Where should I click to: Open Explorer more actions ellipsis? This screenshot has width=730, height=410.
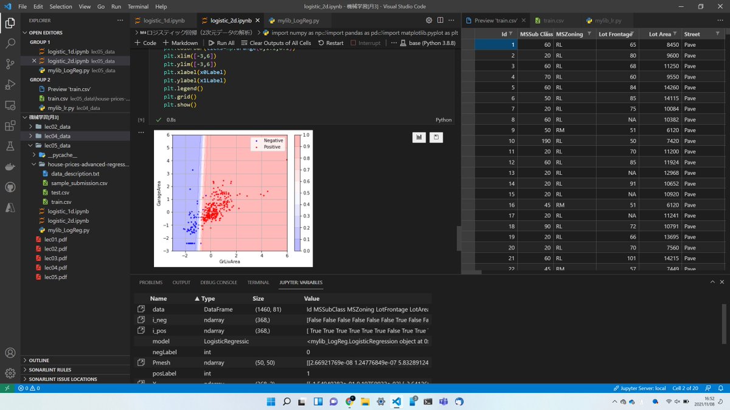pos(120,20)
